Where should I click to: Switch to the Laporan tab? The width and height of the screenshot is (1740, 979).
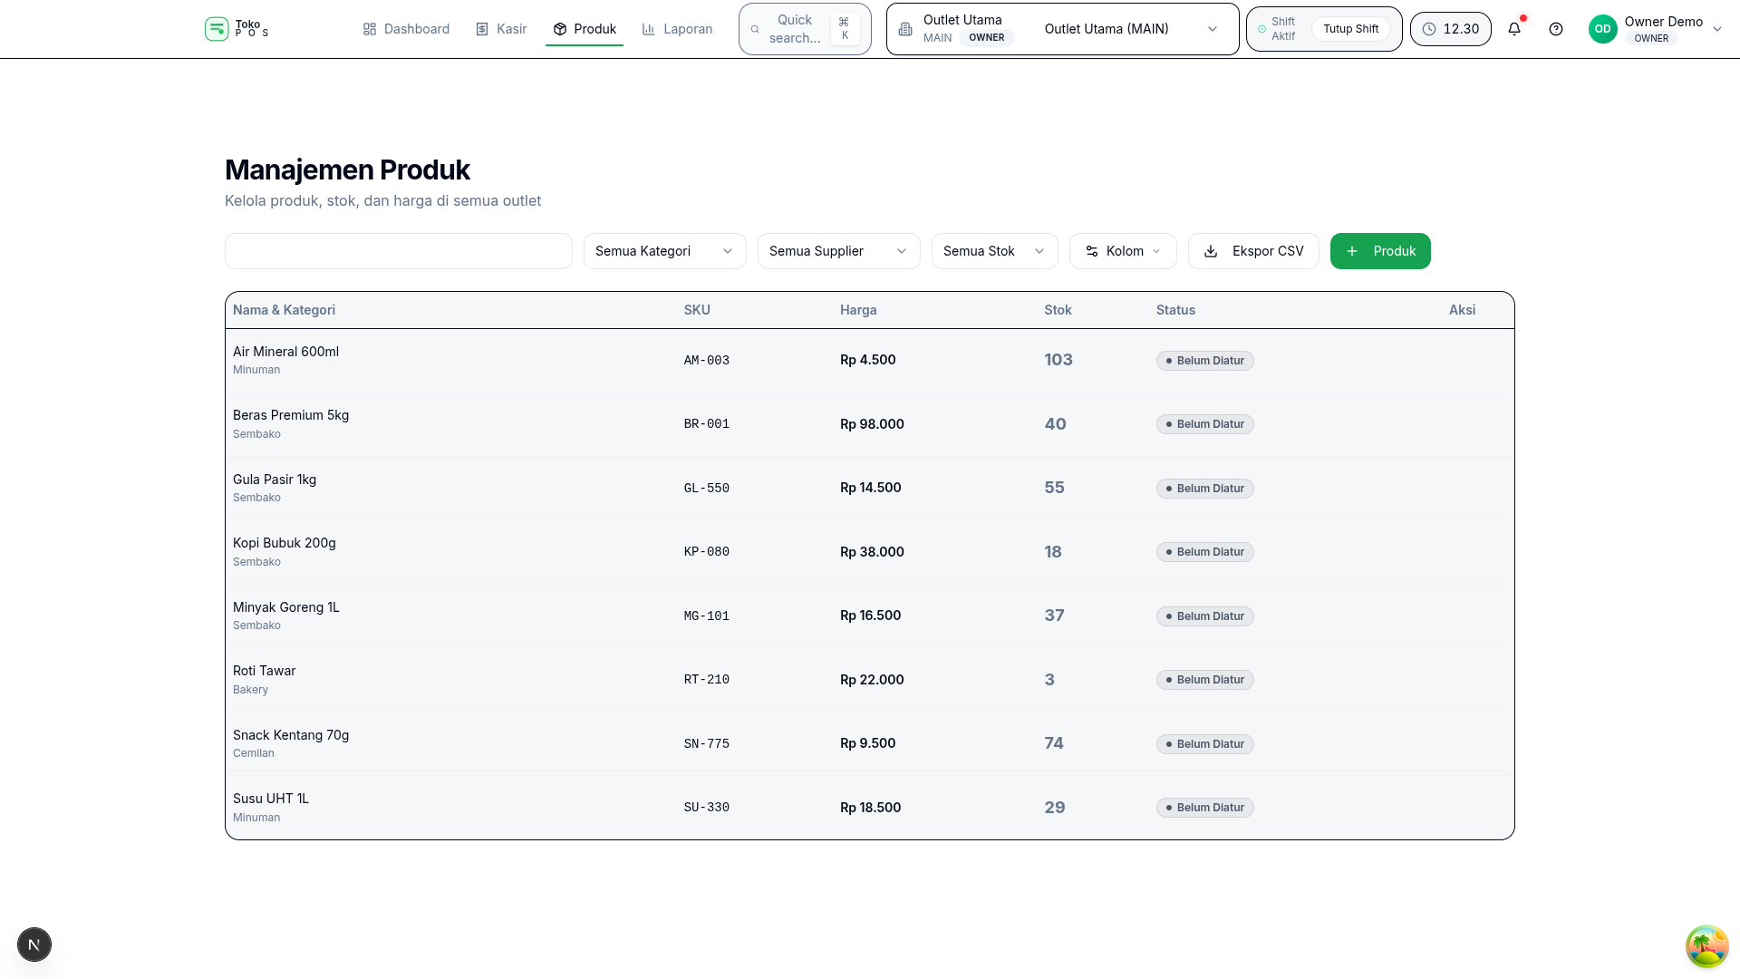[677, 29]
